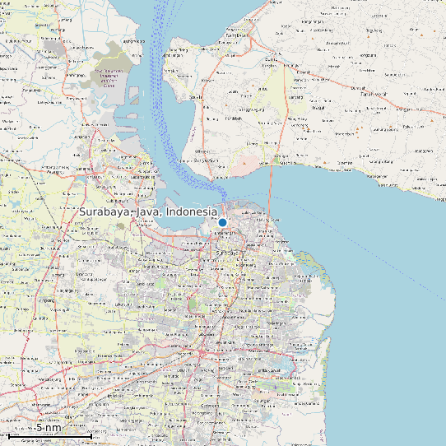Click the small "Surabaya" city label
446x446 pixels.
[x=226, y=253]
